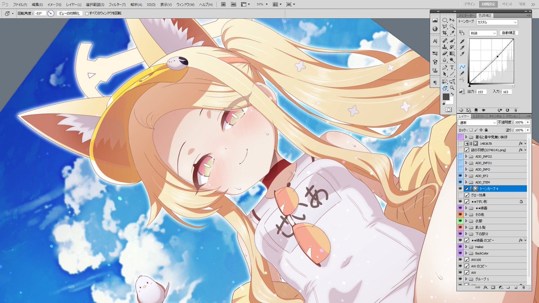Image resolution: width=539 pixels, height=303 pixels.
Task: Choose the ペイント workspace
Action: pos(507,4)
